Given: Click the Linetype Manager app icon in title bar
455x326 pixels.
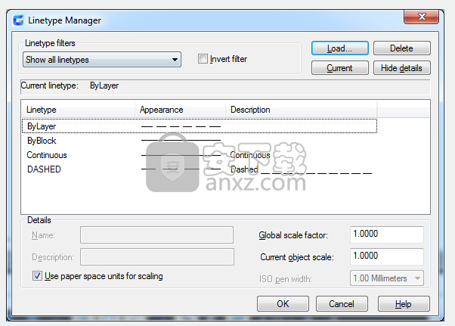Looking at the screenshot, I should [18, 20].
